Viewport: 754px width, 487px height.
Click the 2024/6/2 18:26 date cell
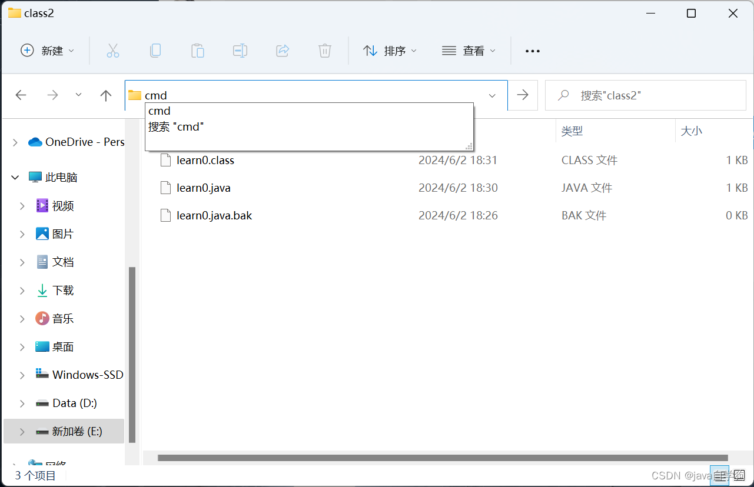[x=458, y=215]
